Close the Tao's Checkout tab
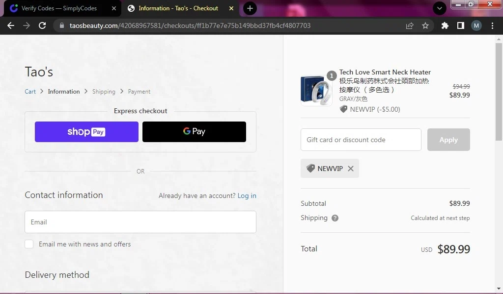 (231, 8)
